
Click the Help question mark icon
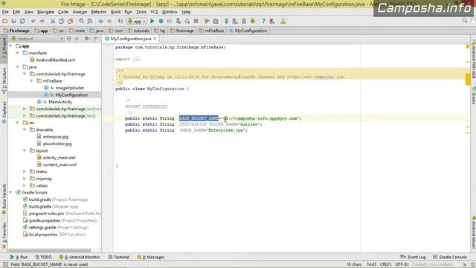[x=263, y=21]
